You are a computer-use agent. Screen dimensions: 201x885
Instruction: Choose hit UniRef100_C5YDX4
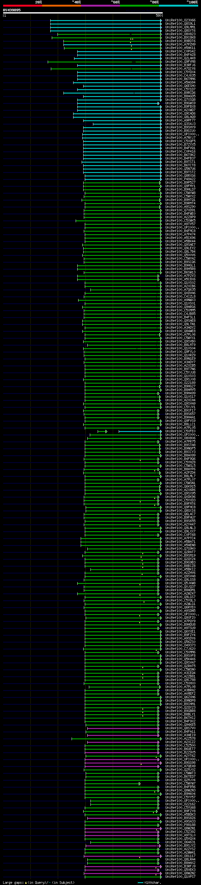[x=180, y=72]
